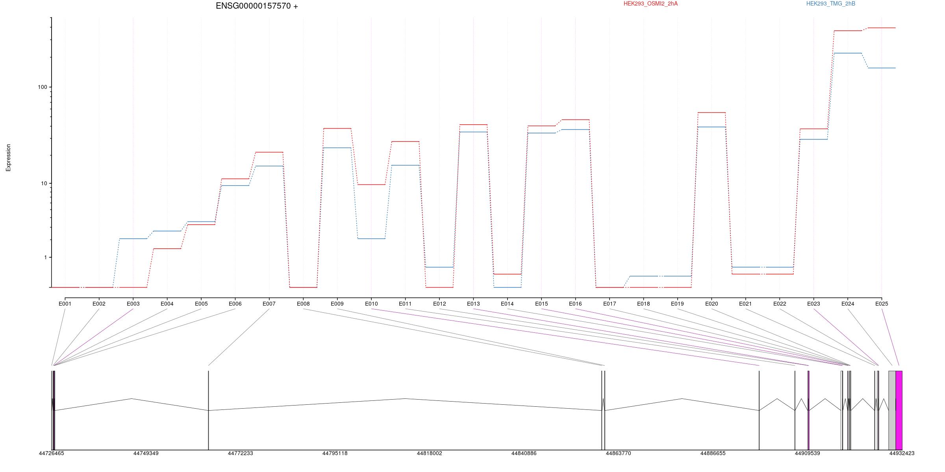Screen dimensions: 945x472
Task: Click exon label E018
Action: pyautogui.click(x=643, y=304)
